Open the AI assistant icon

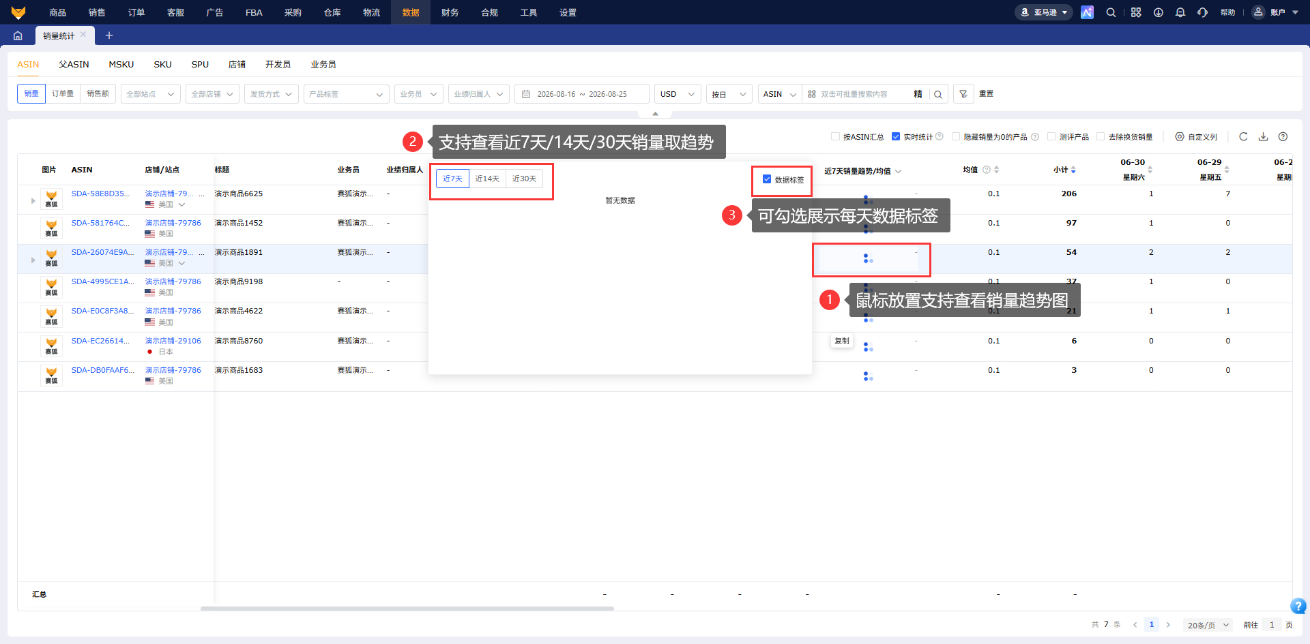click(x=1087, y=12)
